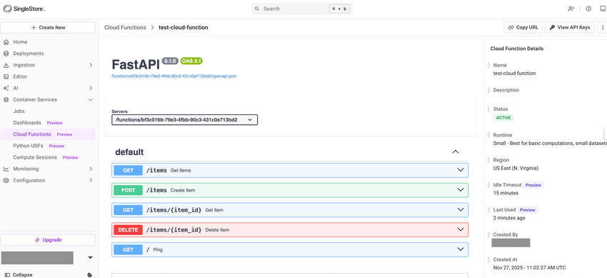Toggle the theme icon beside Collapse
The width and height of the screenshot is (607, 278).
pos(90,275)
